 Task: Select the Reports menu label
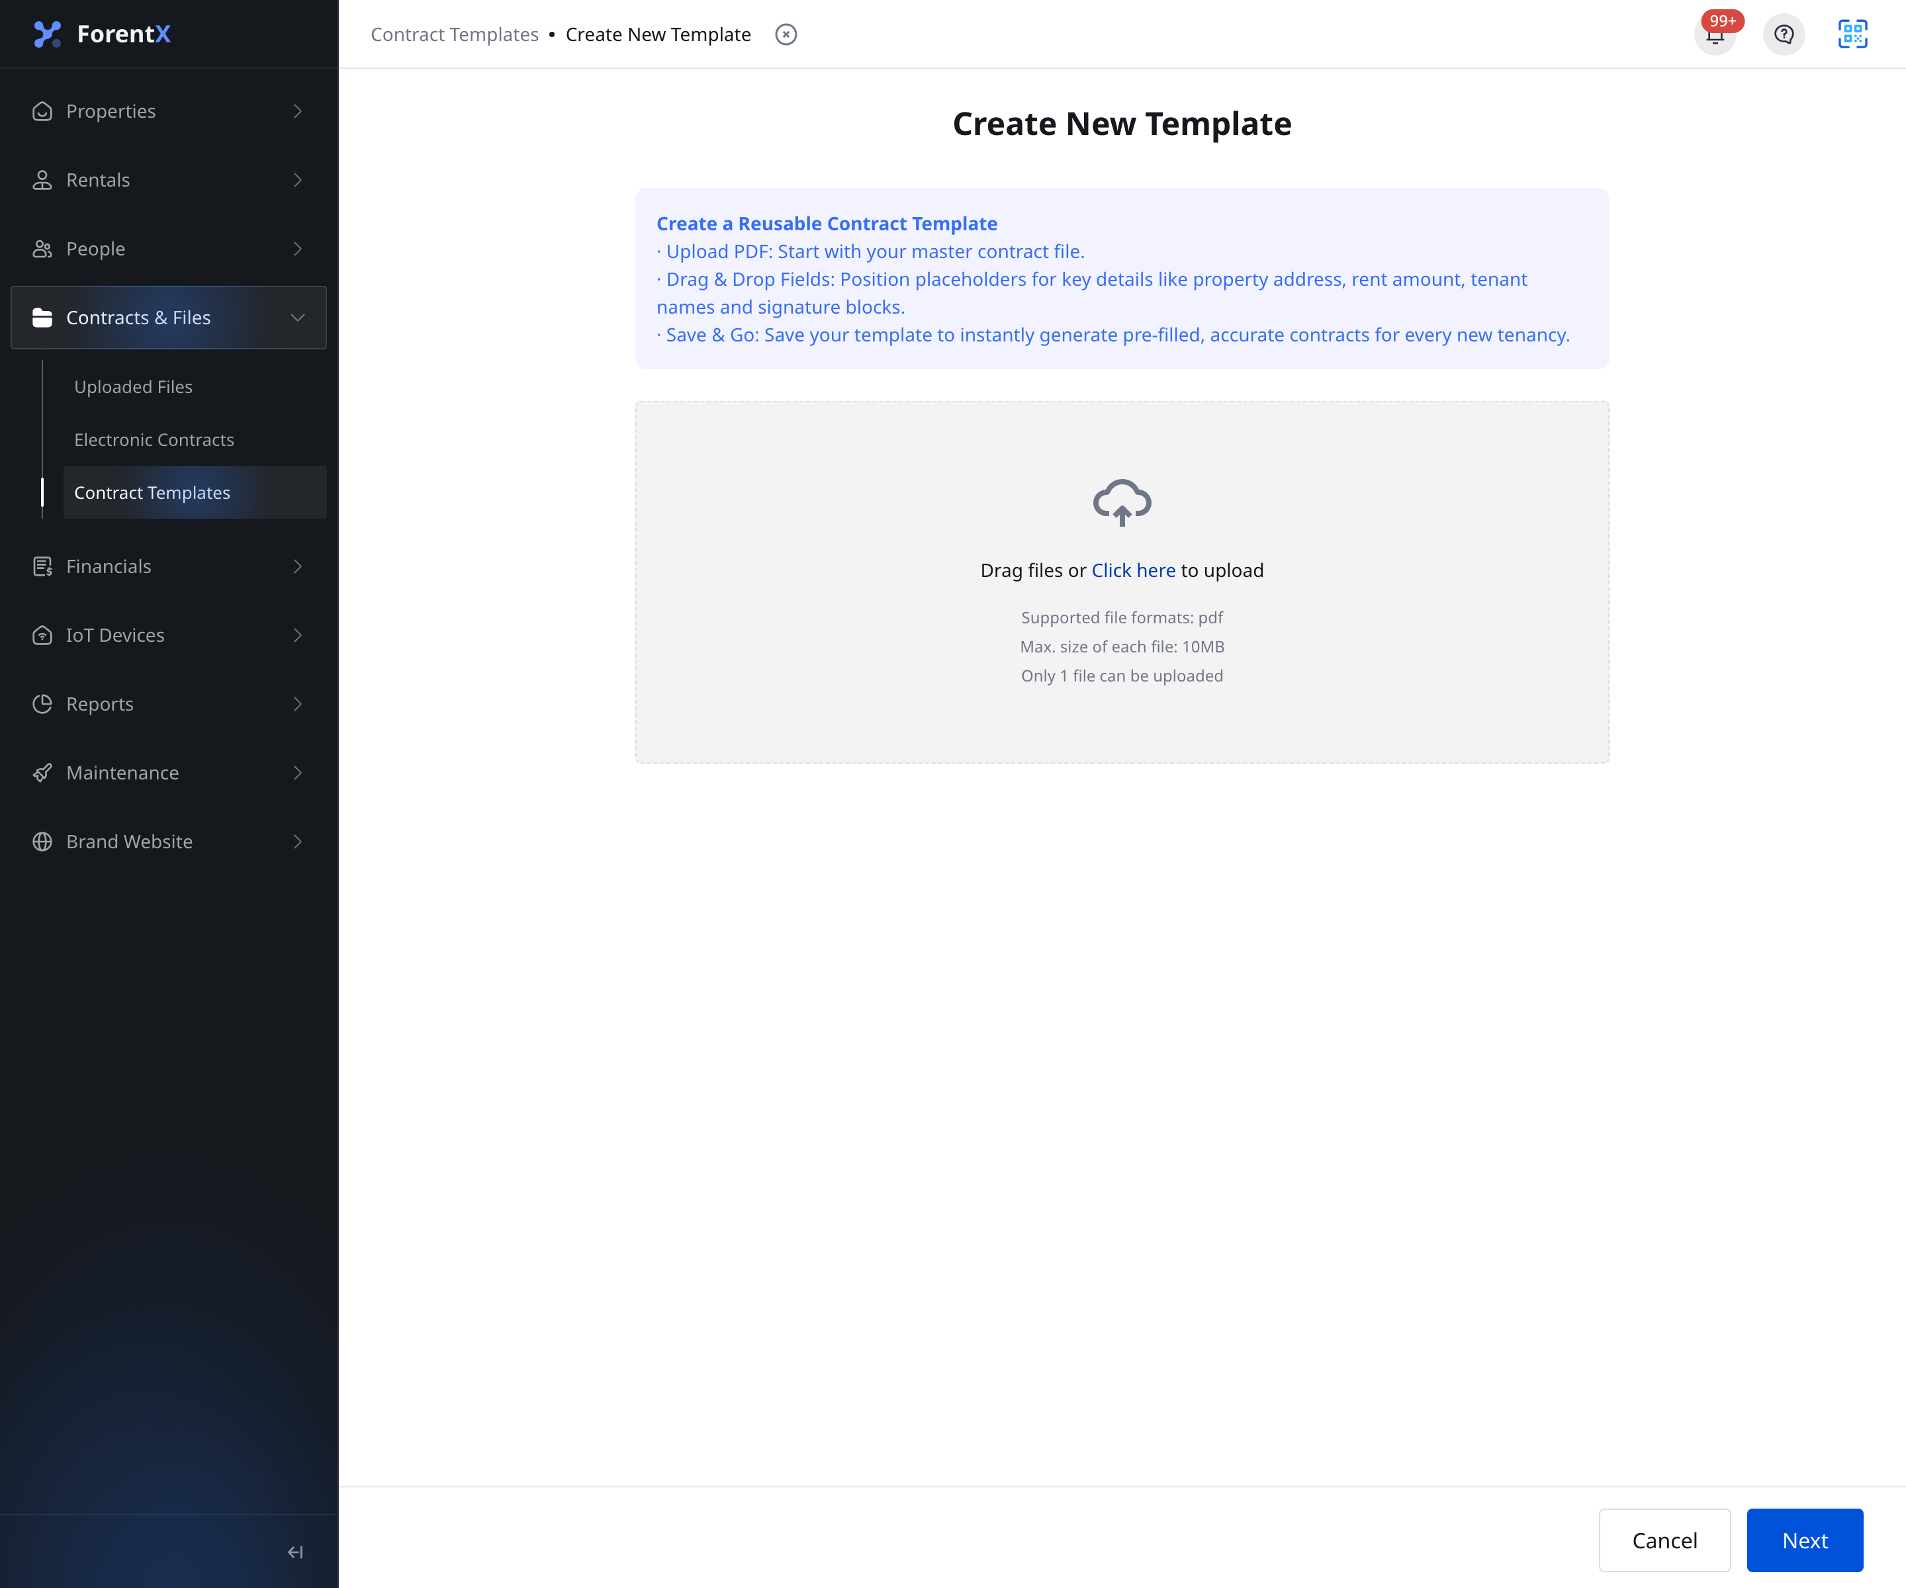[x=100, y=704]
